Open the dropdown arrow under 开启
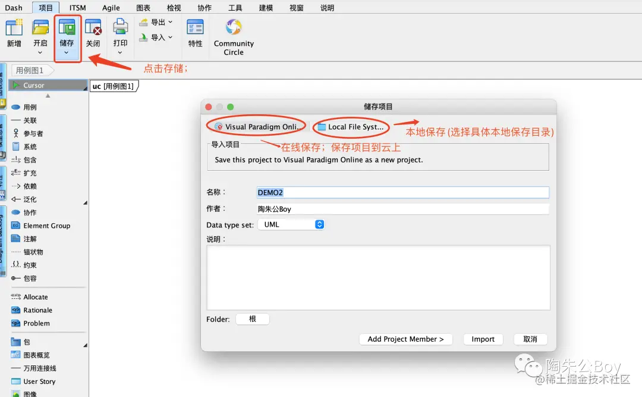642x397 pixels. click(40, 52)
